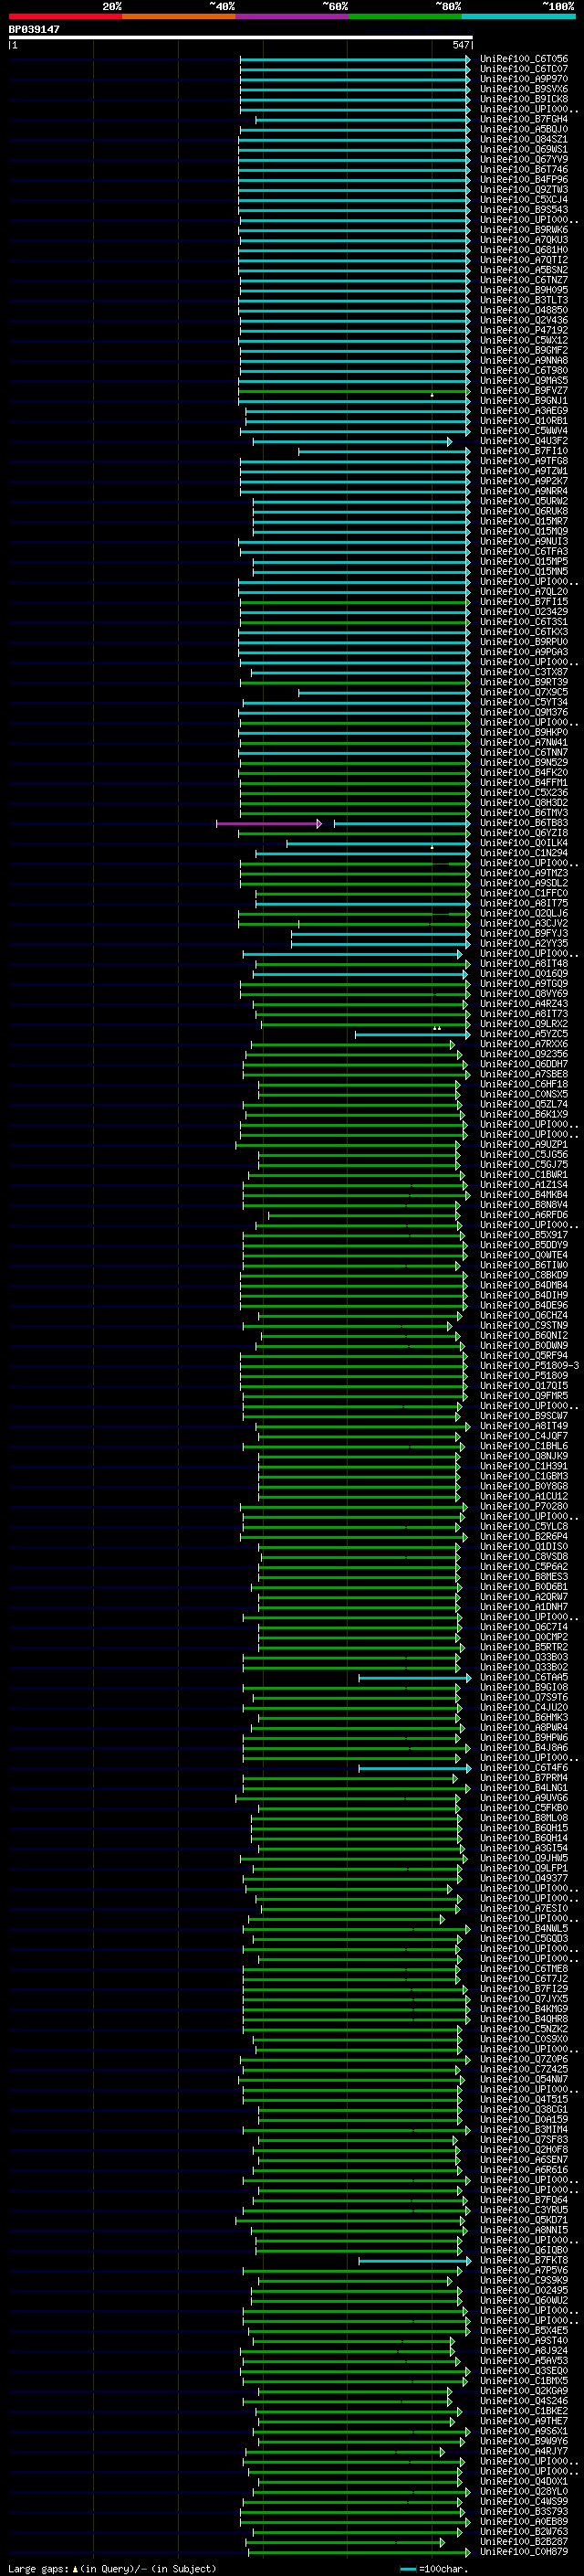Image resolution: width=584 pixels, height=2576 pixels.
Task: Open the hit UniRef100_C6TC07
Action: point(523,69)
